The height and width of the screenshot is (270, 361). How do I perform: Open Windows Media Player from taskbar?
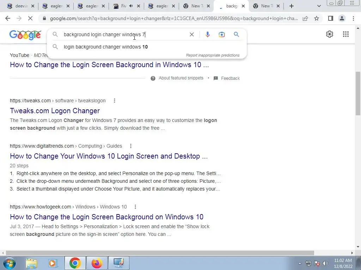coord(53,263)
